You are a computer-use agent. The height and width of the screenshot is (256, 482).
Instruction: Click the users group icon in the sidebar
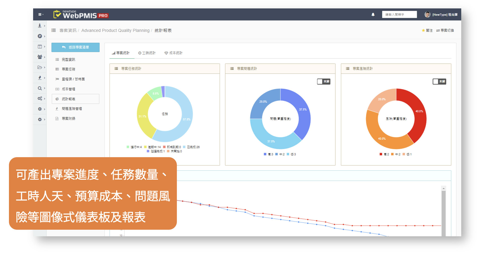[x=40, y=57]
